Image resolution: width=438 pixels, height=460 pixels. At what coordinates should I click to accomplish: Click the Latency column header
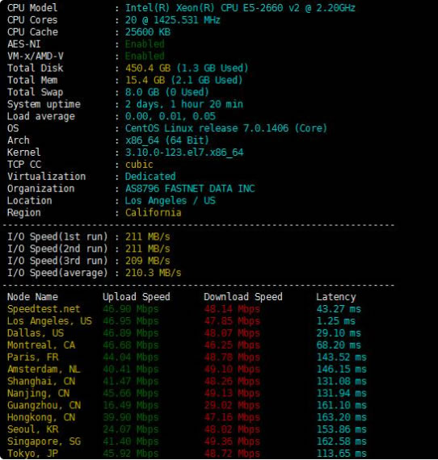335,297
